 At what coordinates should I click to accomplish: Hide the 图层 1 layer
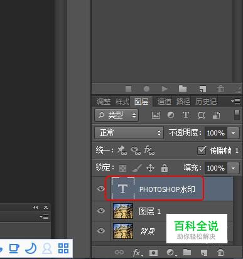pyautogui.click(x=101, y=211)
